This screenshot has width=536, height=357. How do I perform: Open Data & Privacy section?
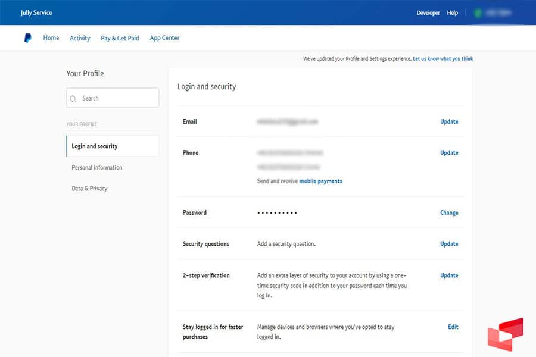pos(89,189)
